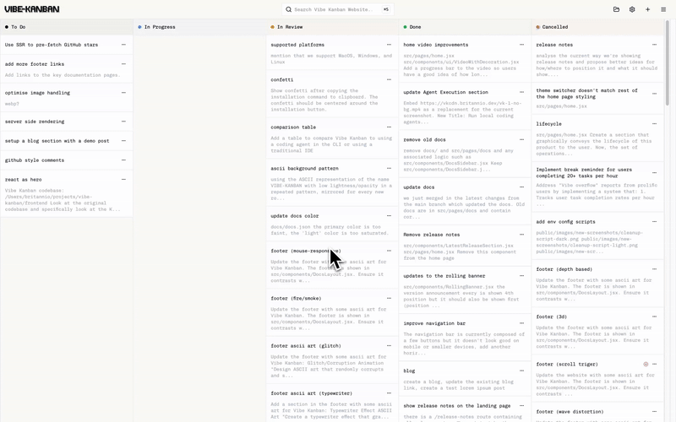Screen dimensions: 676x422
Task: Open 'updates to the rolling banner' task
Action: click(x=465, y=290)
